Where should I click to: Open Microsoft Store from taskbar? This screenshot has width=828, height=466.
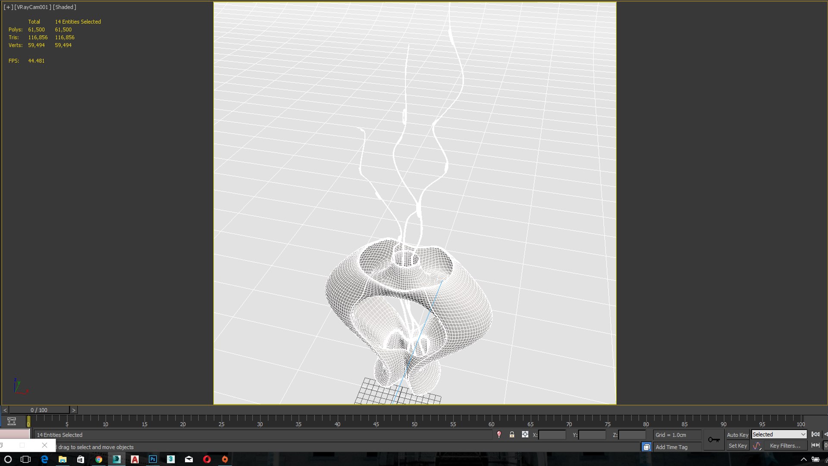(81, 459)
